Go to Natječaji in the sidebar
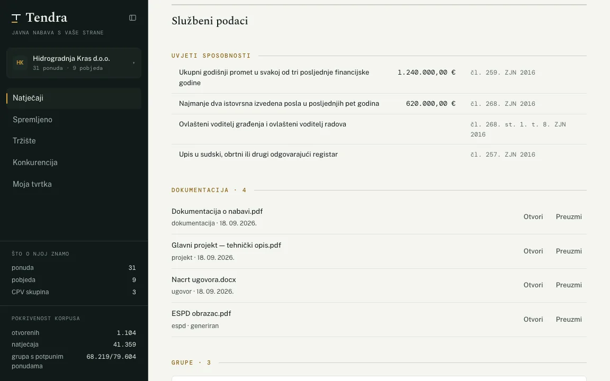The height and width of the screenshot is (381, 610). pos(74,98)
